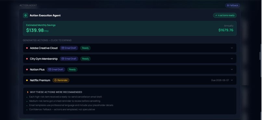Expand the Notion Plus action chevron

point(232,69)
